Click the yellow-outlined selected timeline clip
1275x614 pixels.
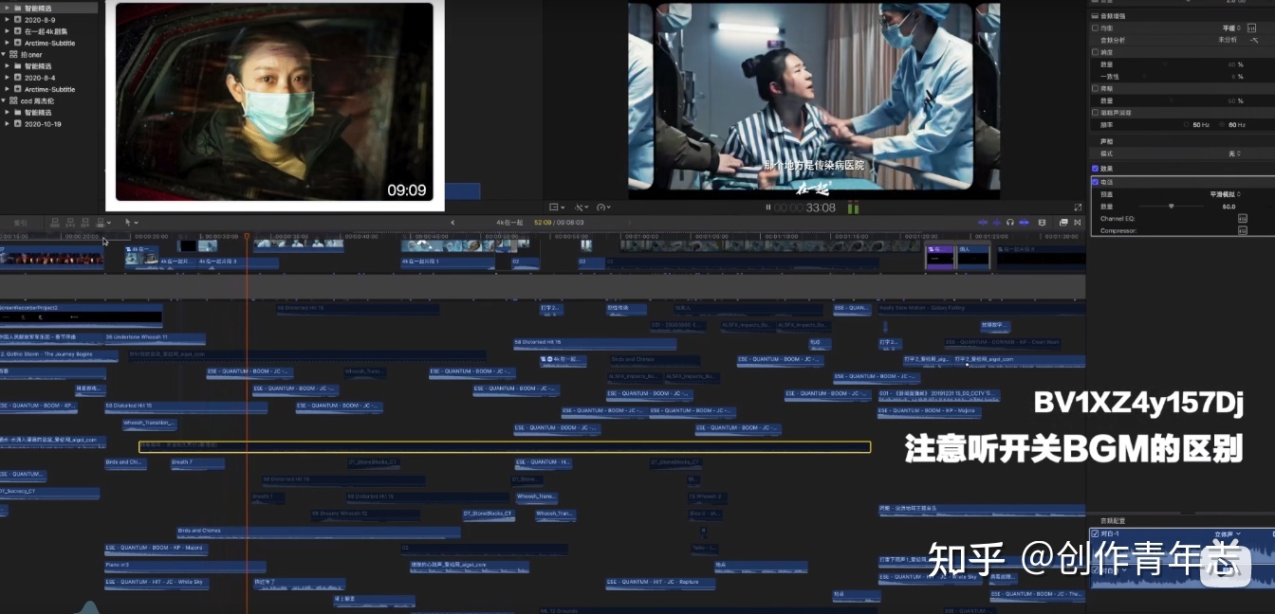coord(505,446)
